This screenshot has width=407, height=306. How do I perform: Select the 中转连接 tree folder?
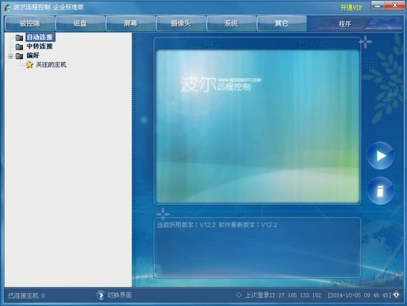(40, 46)
